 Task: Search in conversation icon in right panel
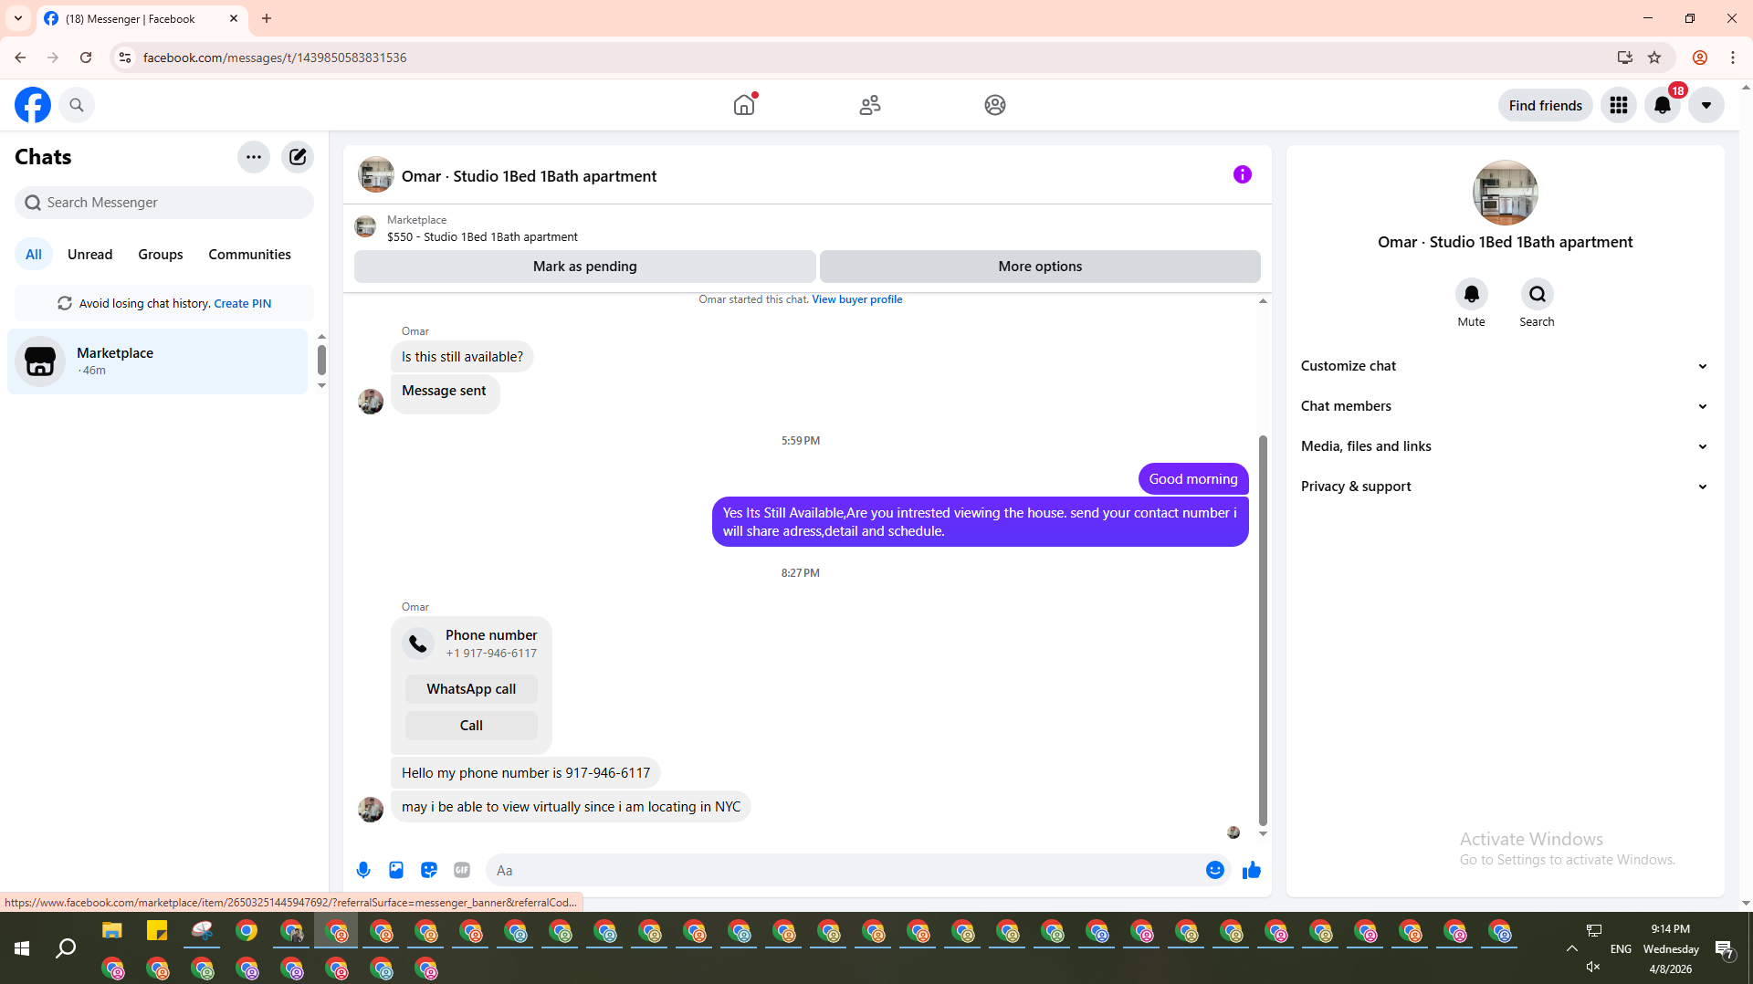click(x=1538, y=294)
